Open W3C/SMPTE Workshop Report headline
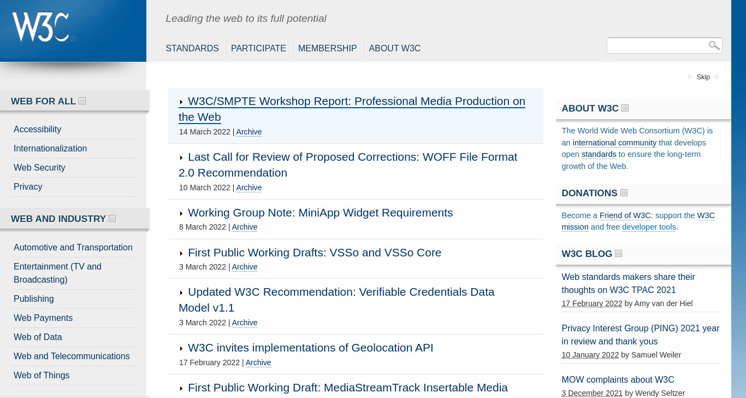746x398 pixels. (x=352, y=109)
